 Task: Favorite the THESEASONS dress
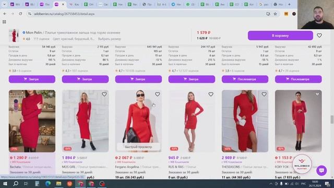click(x=264, y=94)
